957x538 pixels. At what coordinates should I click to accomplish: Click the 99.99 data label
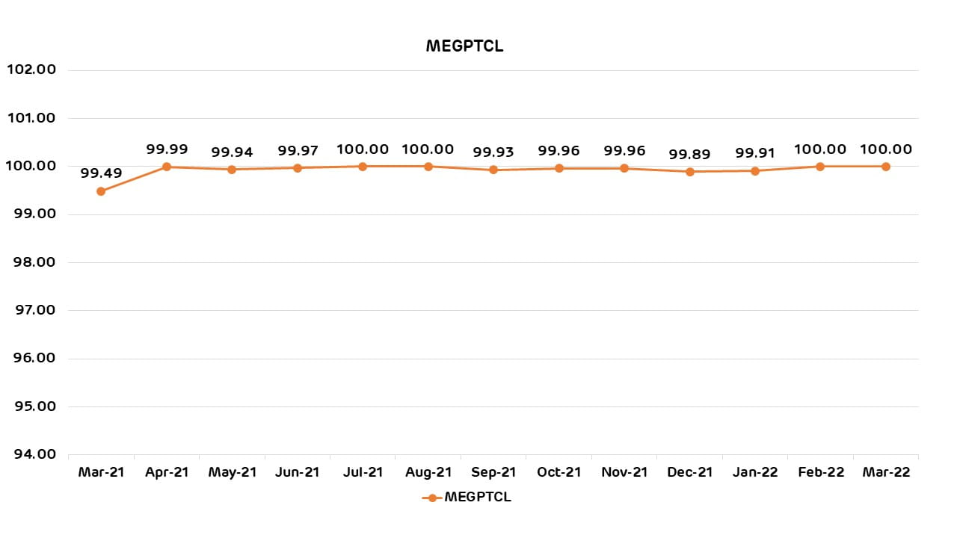point(167,149)
